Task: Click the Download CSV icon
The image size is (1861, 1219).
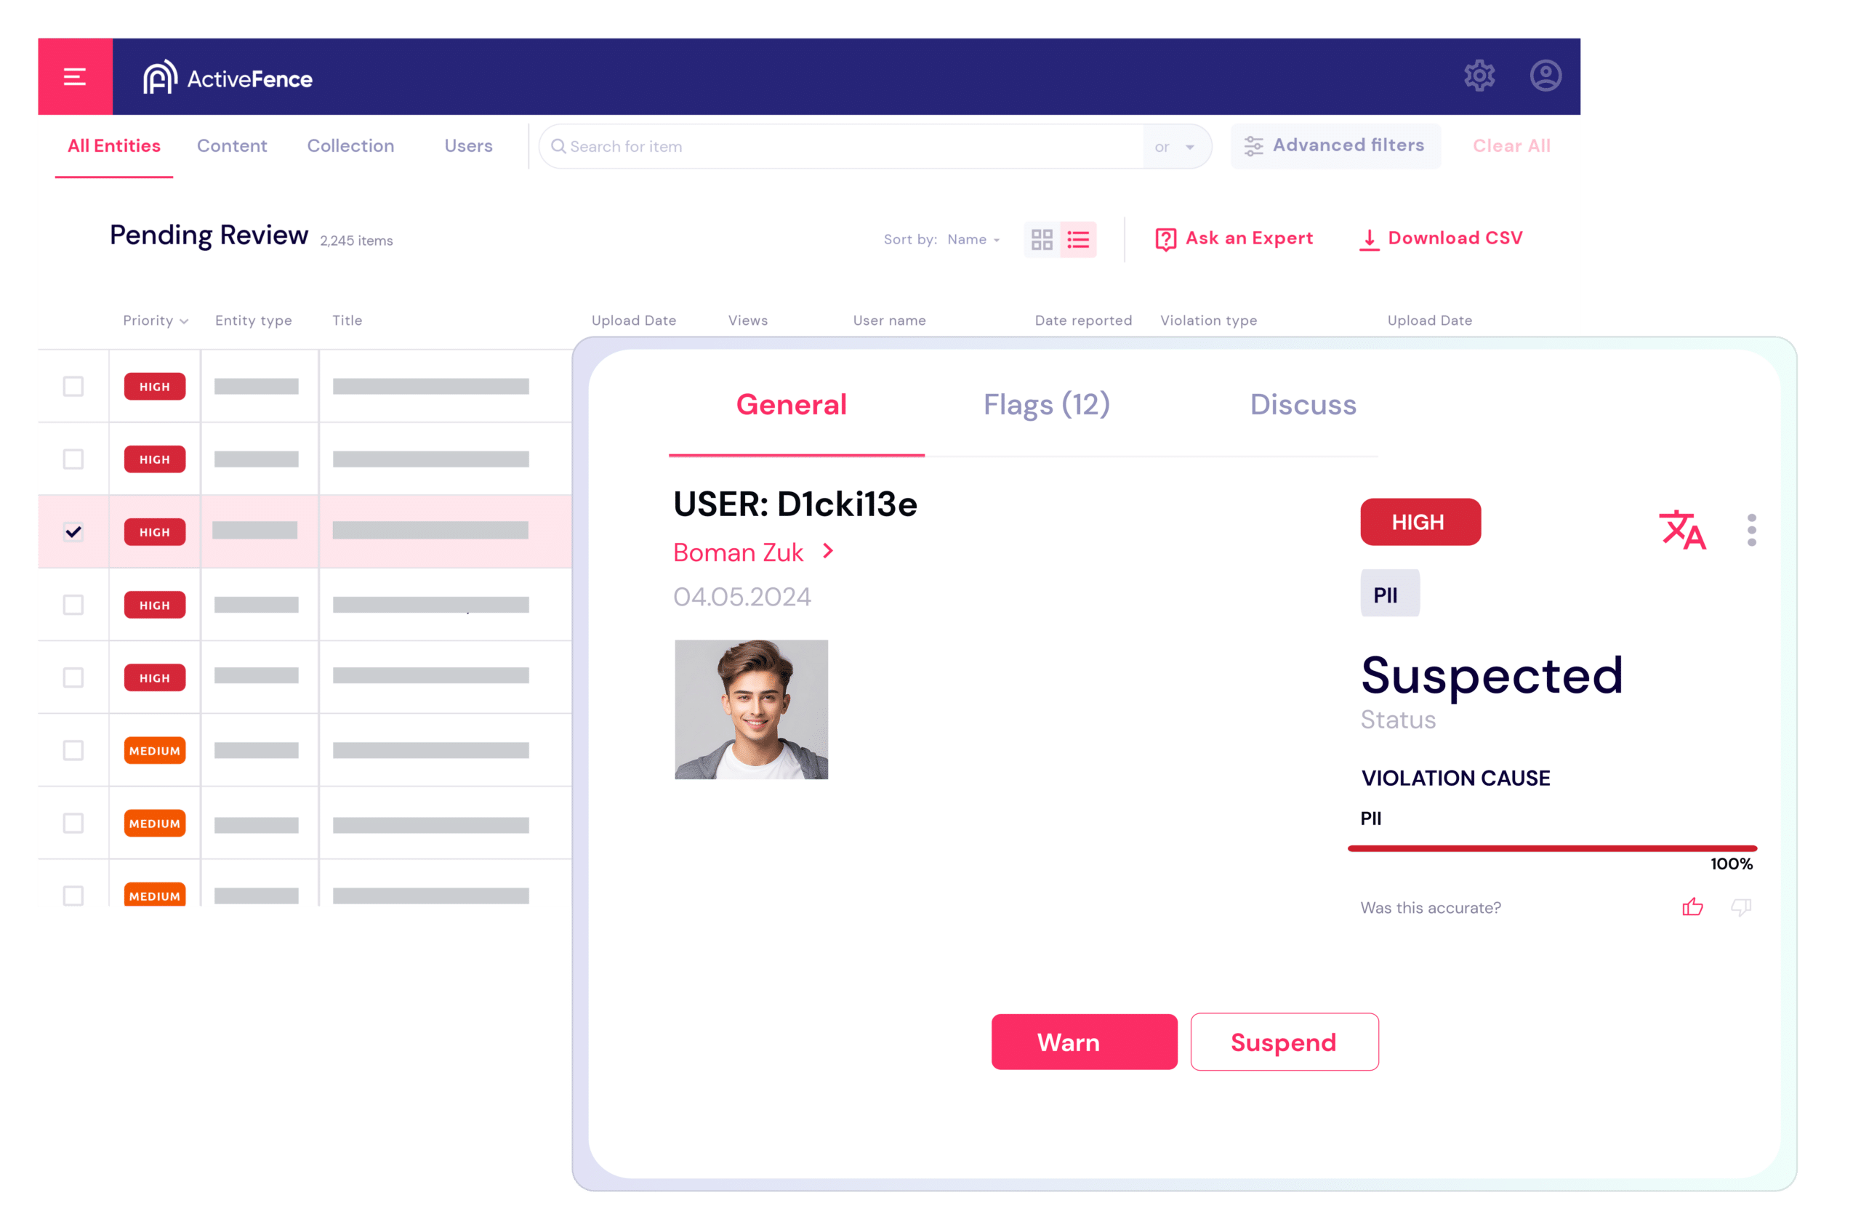Action: (x=1364, y=241)
